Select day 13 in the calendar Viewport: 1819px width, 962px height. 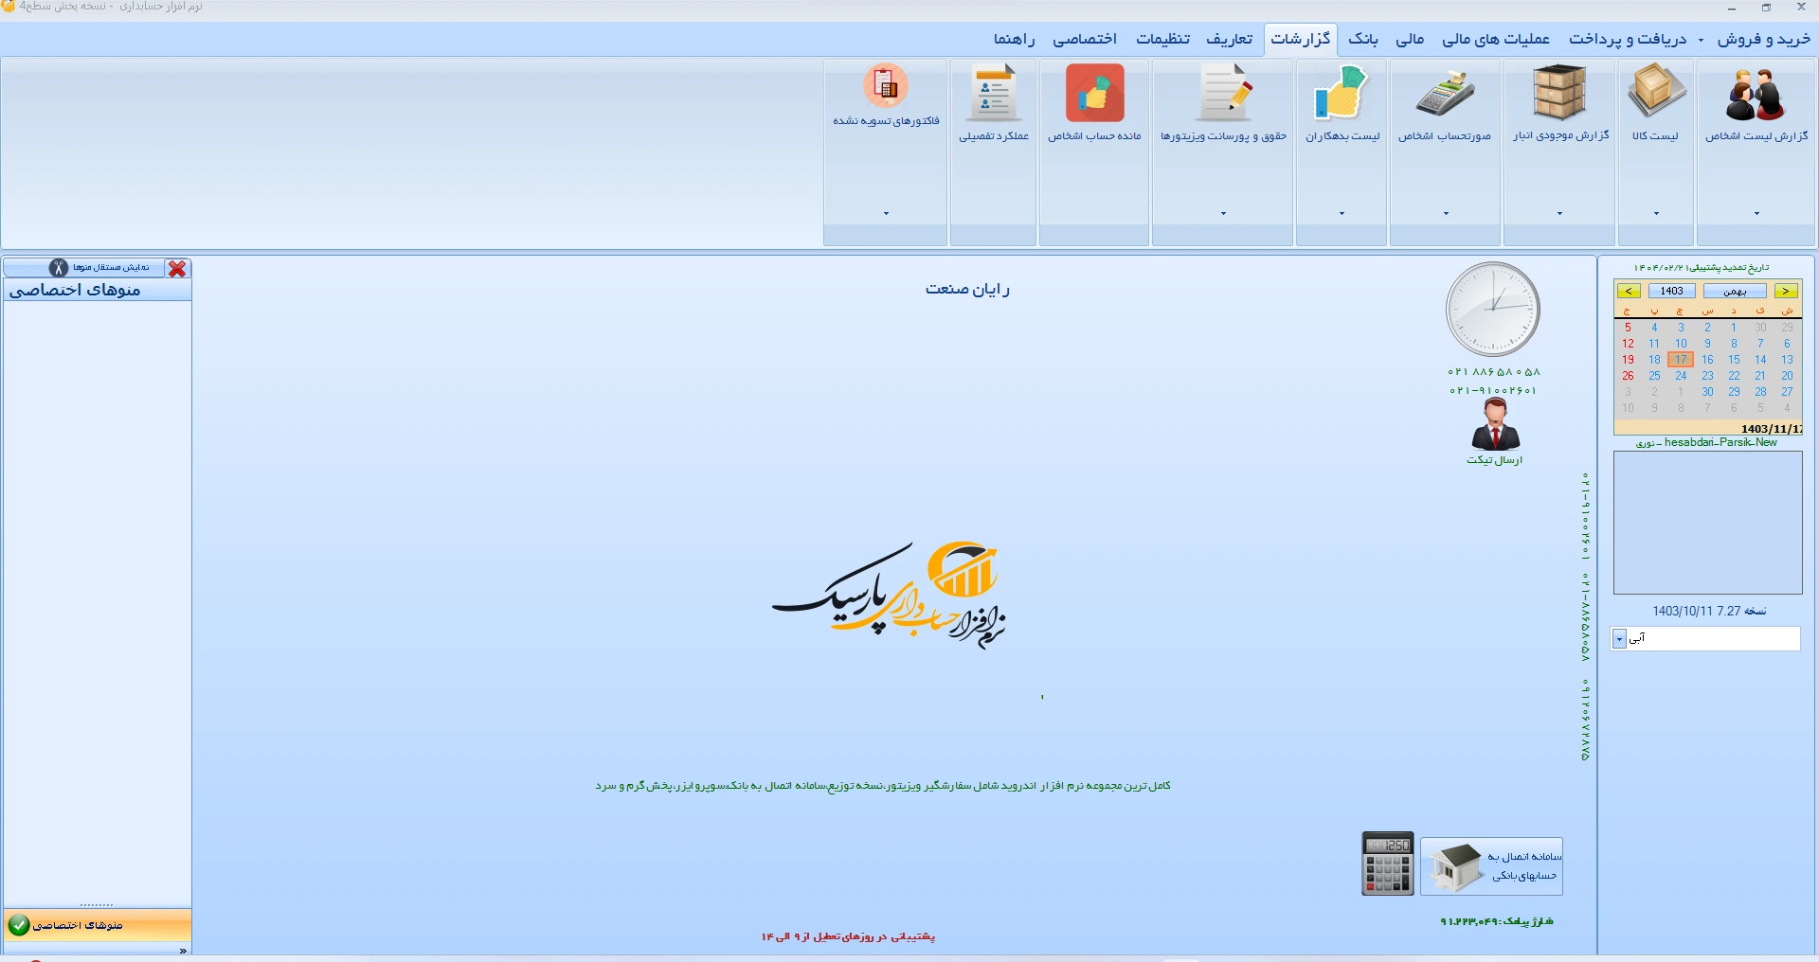pyautogui.click(x=1787, y=360)
